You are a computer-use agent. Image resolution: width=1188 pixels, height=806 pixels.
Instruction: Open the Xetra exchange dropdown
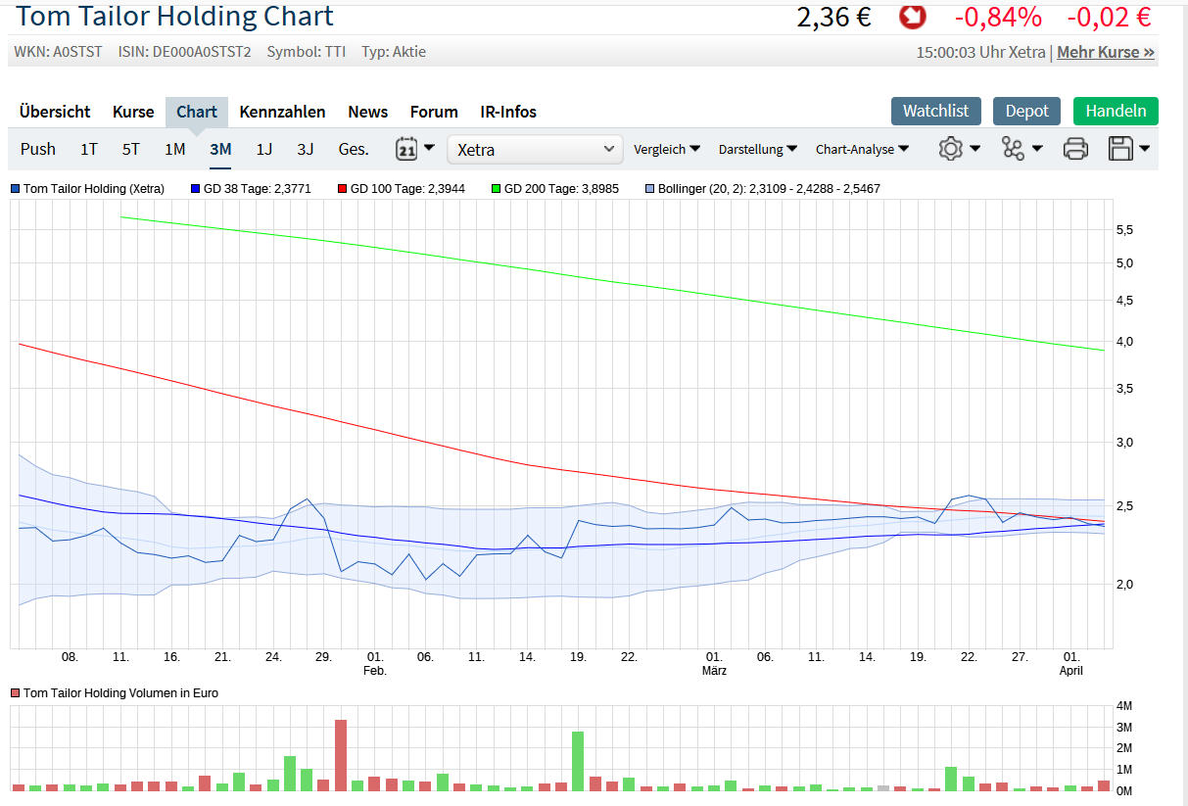coord(535,150)
